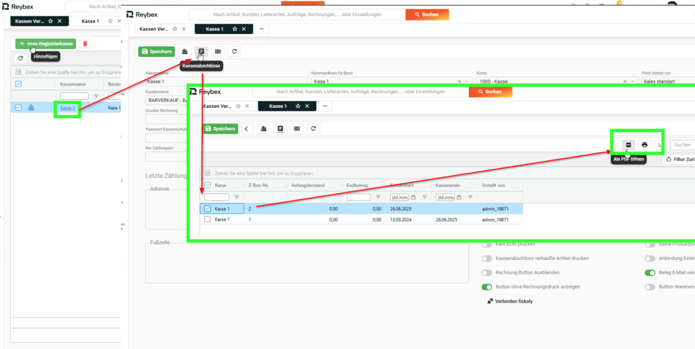Enable Kassenabschluss verkaufte Artikel drucken switch
The image size is (695, 349).
(x=487, y=258)
